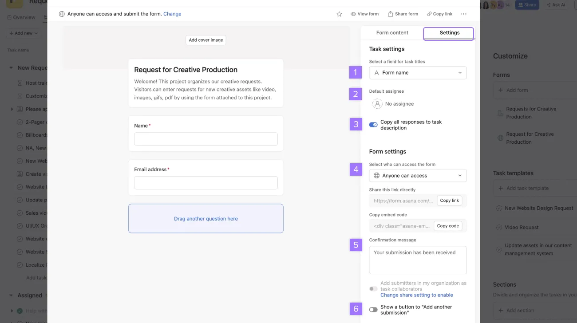This screenshot has height=323, width=577.
Task: Mark the 2-Pager task complete
Action: click(20, 122)
